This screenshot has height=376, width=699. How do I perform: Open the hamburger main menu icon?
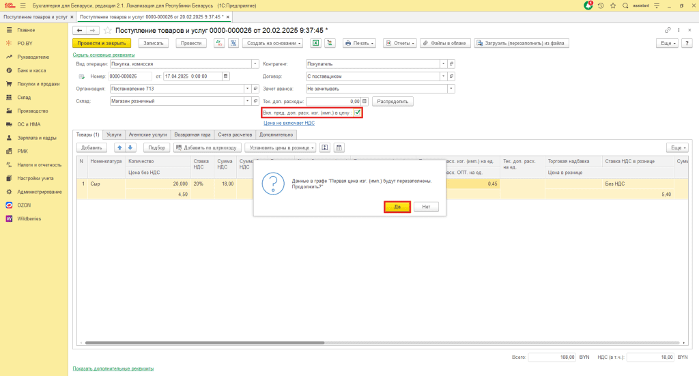(x=23, y=5)
